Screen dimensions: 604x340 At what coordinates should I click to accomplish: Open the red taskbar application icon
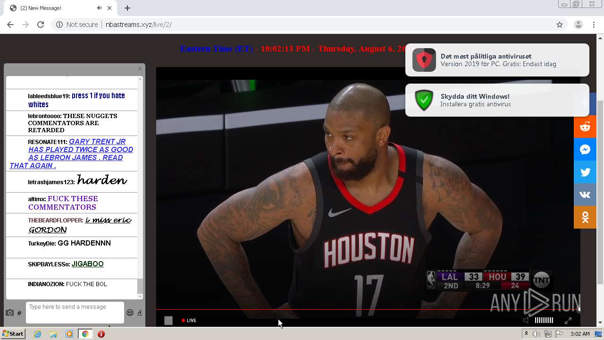tap(101, 334)
